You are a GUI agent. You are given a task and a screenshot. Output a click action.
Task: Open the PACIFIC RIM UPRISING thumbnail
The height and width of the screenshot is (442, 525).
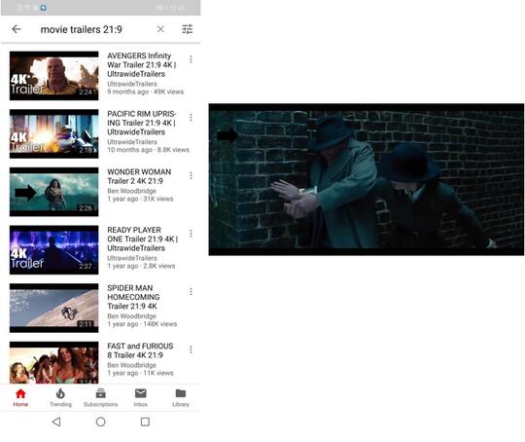(53, 133)
